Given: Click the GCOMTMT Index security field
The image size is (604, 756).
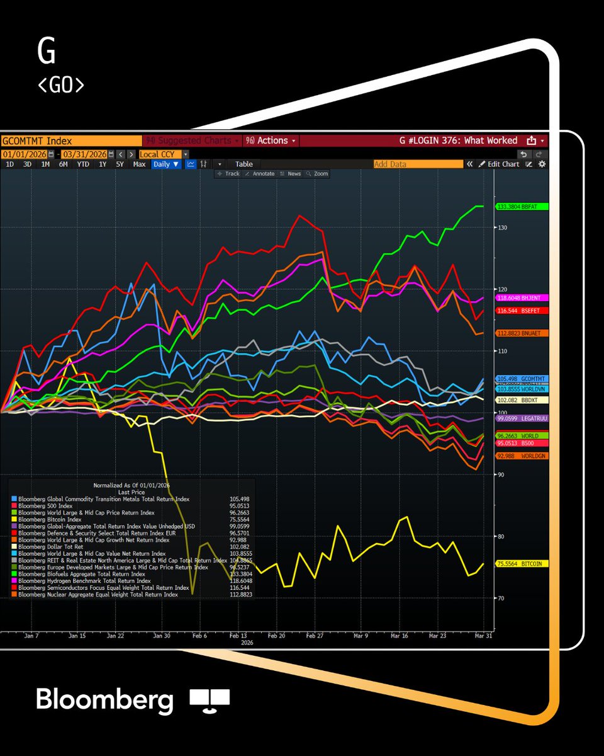Looking at the screenshot, I should 71,140.
